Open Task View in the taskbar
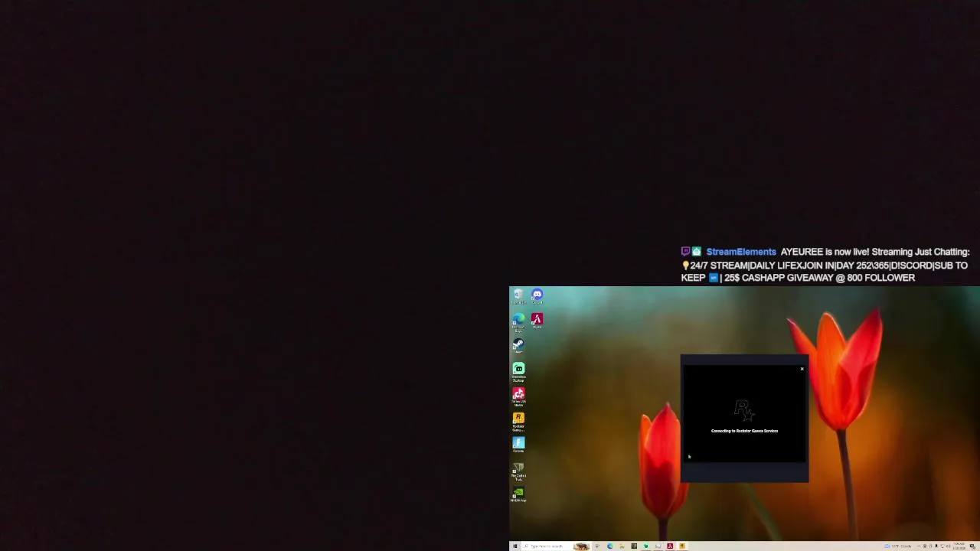This screenshot has height=551, width=980. pyautogui.click(x=597, y=546)
